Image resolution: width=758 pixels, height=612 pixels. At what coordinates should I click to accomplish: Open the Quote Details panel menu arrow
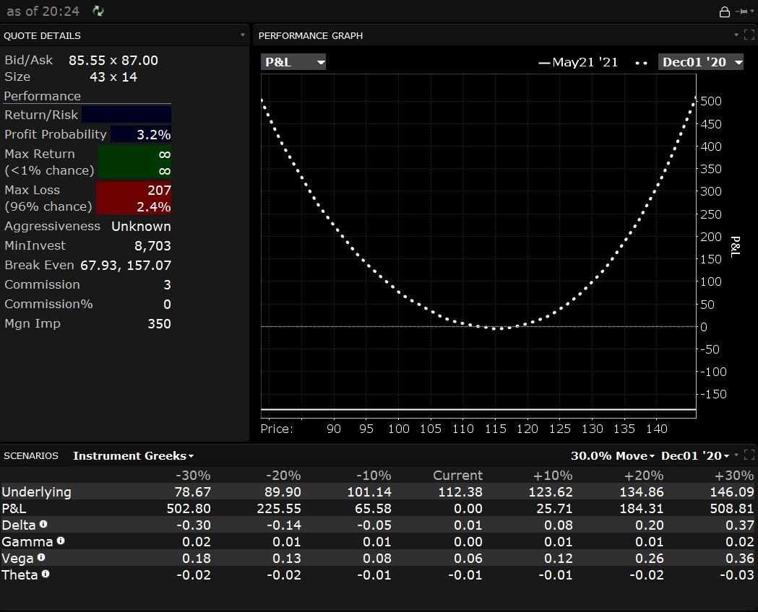[243, 35]
